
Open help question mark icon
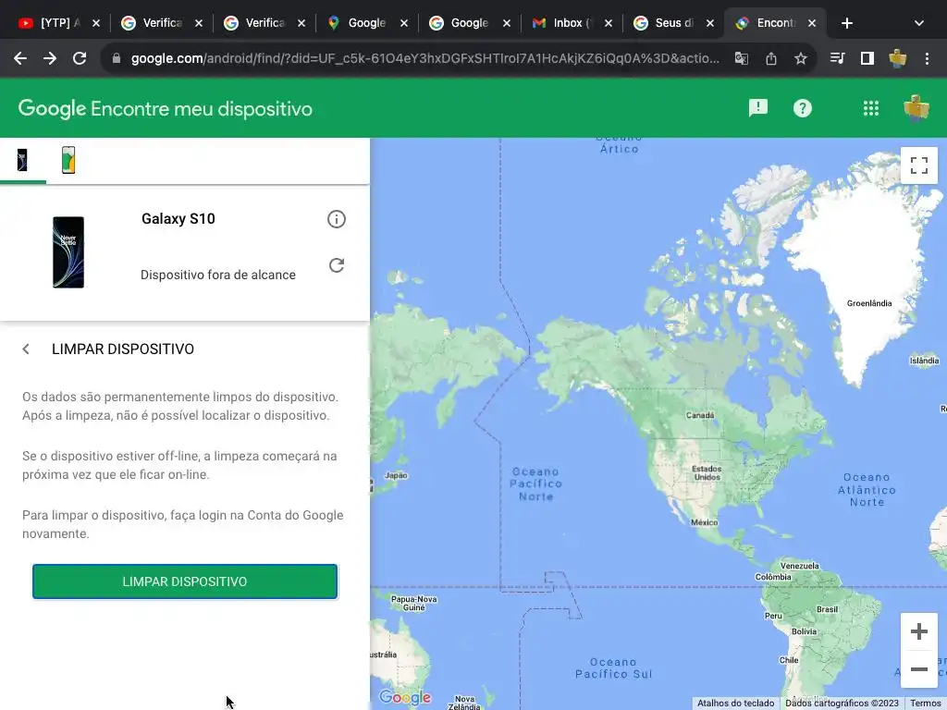point(802,108)
